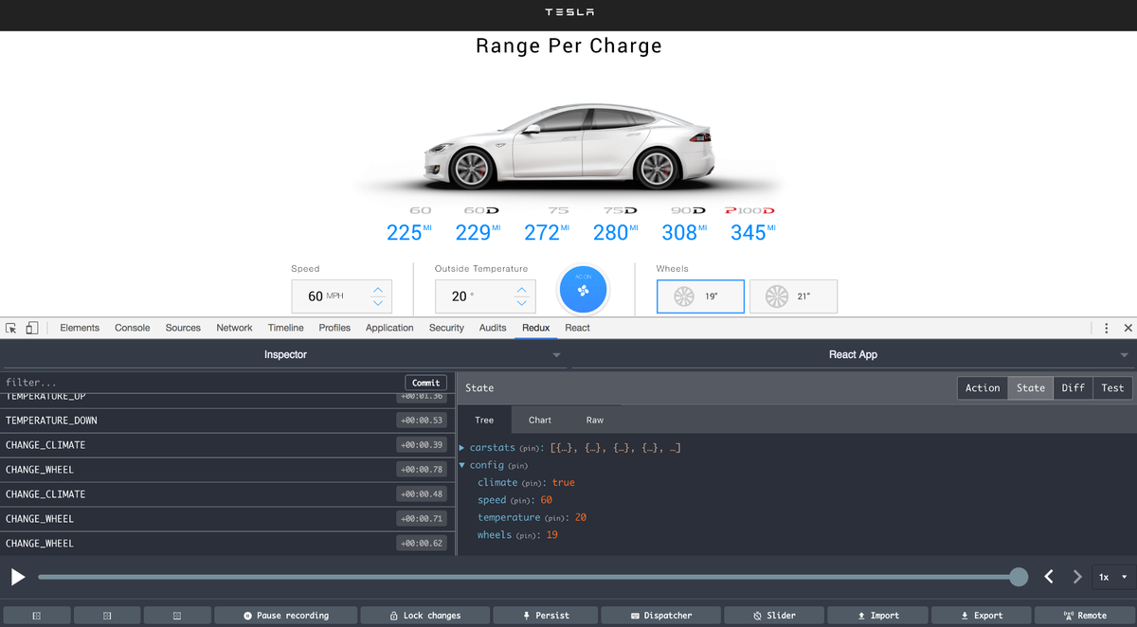The width and height of the screenshot is (1137, 627).
Task: Click the filter input field
Action: click(202, 383)
